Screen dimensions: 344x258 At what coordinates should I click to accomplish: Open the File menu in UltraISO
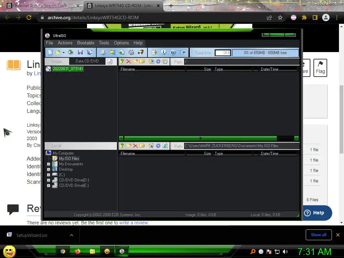(x=49, y=43)
